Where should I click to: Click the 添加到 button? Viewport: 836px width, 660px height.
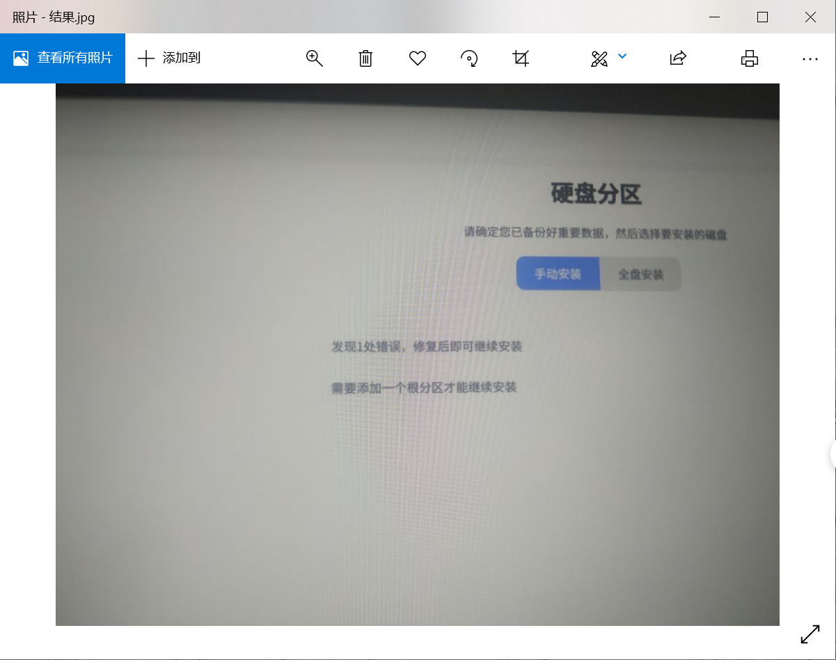(x=169, y=58)
